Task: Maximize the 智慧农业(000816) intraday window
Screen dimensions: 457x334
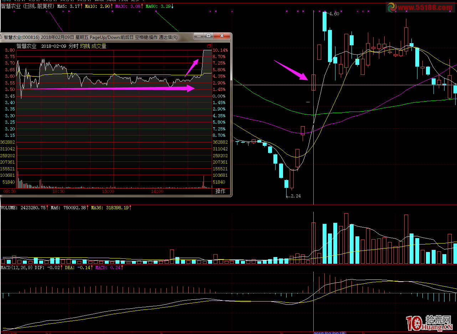Action: click(x=208, y=36)
